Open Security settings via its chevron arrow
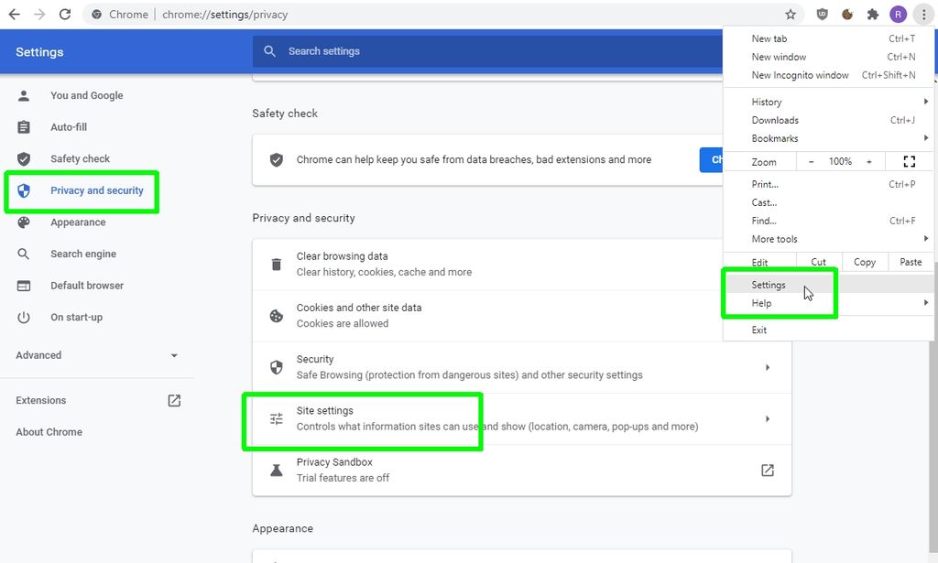The image size is (938, 563). (x=768, y=367)
